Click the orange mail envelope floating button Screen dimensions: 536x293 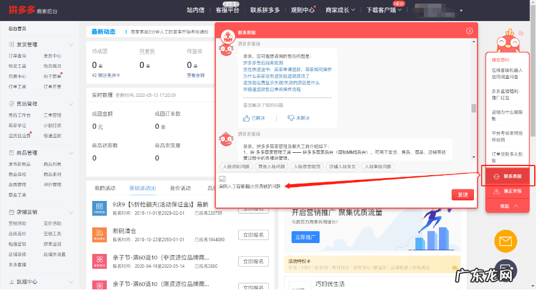(506, 241)
